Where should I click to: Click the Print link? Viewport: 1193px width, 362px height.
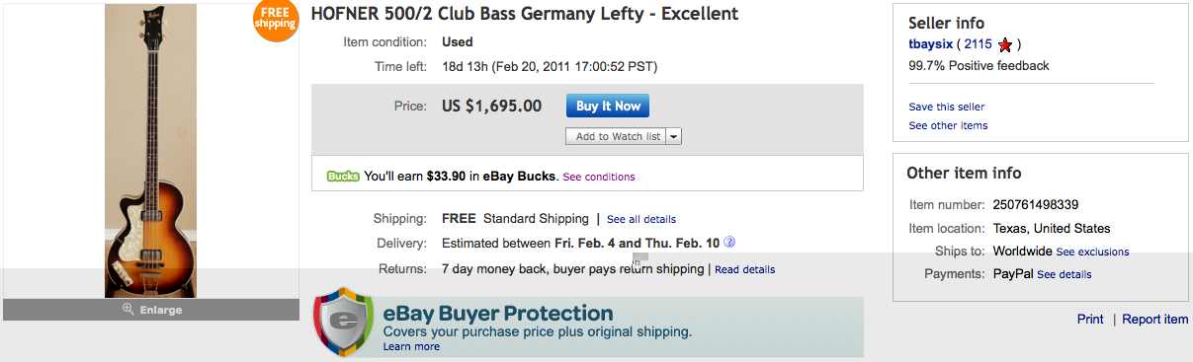pos(1090,319)
